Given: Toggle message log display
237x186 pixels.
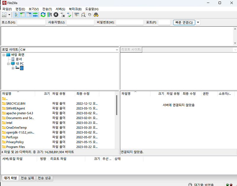Looking at the screenshot, I should pyautogui.click(x=16, y=15).
